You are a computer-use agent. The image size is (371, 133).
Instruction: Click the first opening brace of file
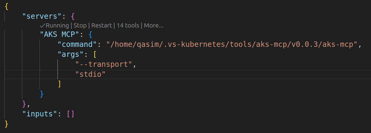pos(7,6)
